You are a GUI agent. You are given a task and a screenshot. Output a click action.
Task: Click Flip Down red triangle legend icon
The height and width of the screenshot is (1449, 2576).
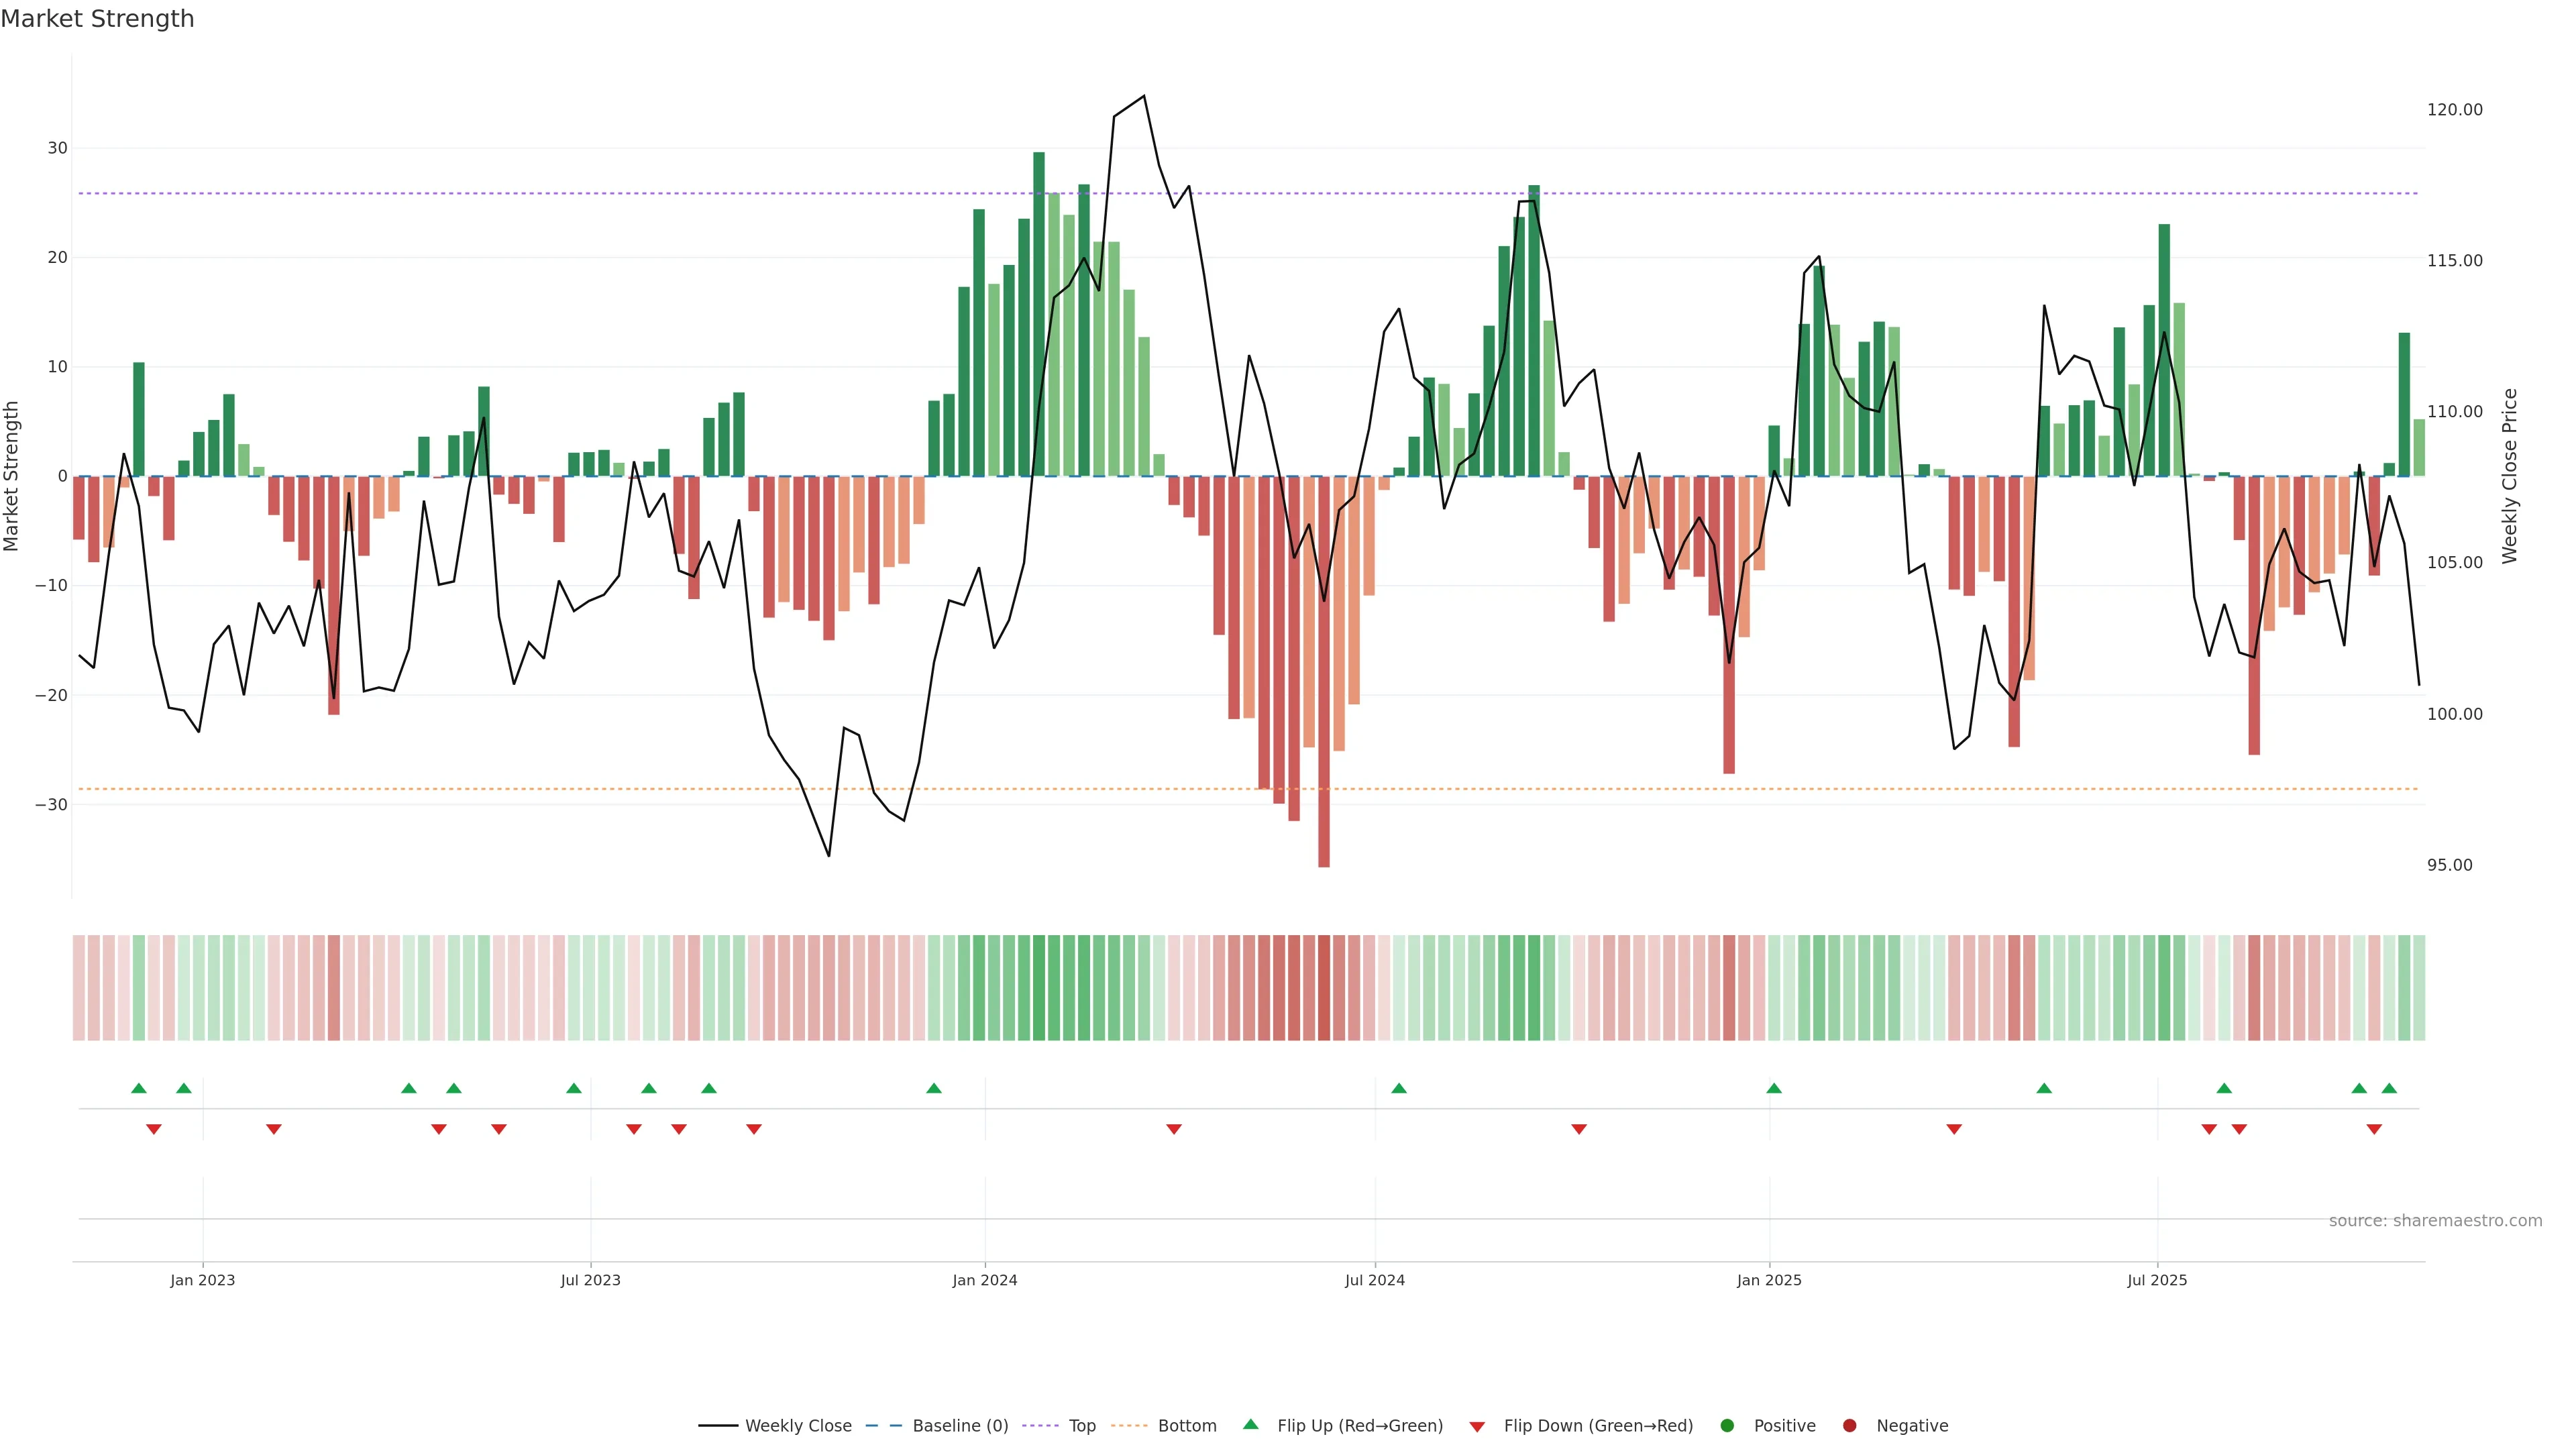(1477, 1426)
